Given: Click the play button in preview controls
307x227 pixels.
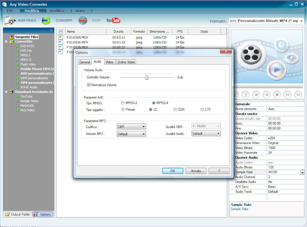Looking at the screenshot, I should pyautogui.click(x=256, y=94).
